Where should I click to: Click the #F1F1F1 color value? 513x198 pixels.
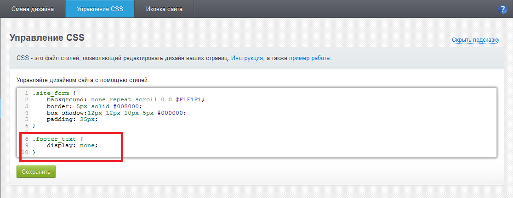tap(189, 99)
